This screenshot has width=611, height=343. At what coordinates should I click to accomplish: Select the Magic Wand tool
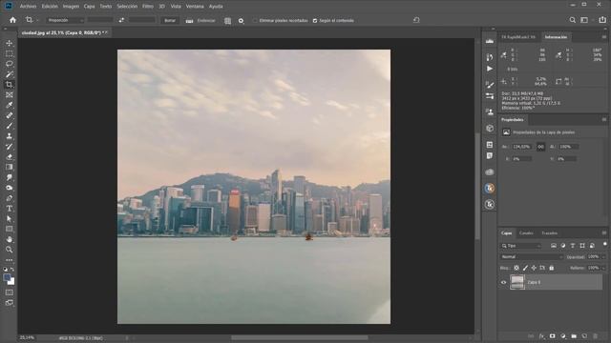(x=10, y=74)
